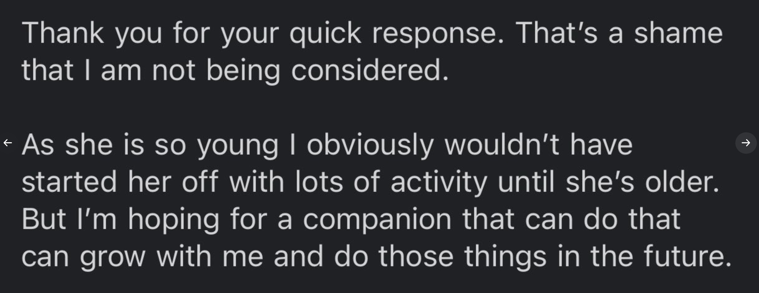Click the word 'until' in the paragraph

tap(526, 182)
